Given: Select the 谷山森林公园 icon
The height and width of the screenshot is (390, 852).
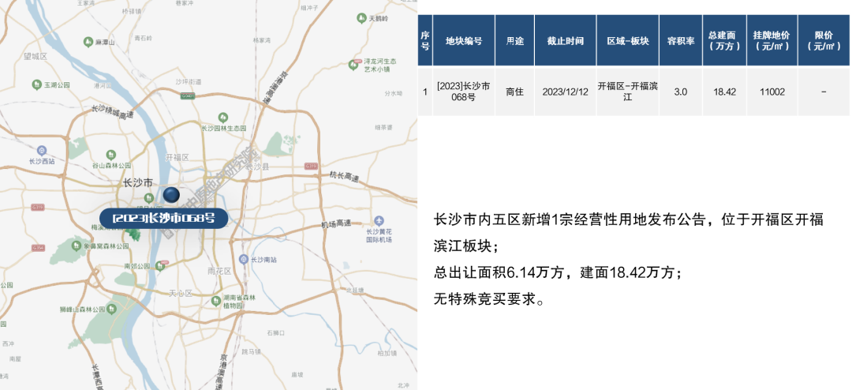Looking at the screenshot, I should 111,155.
